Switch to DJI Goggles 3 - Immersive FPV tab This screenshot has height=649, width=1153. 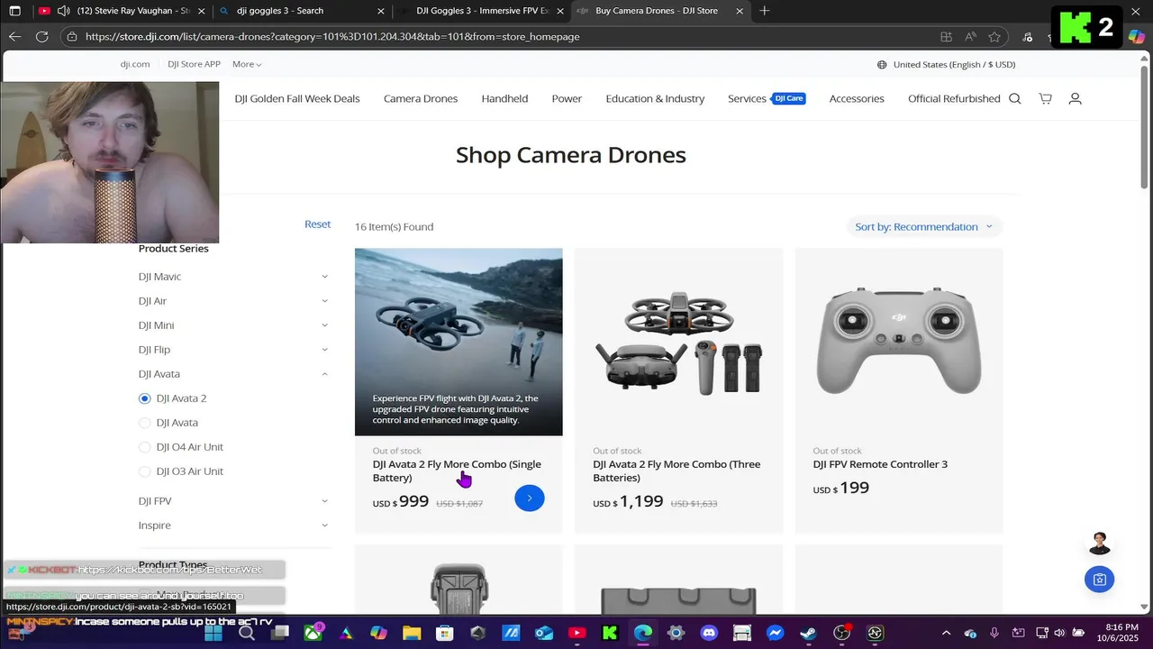[x=481, y=11]
